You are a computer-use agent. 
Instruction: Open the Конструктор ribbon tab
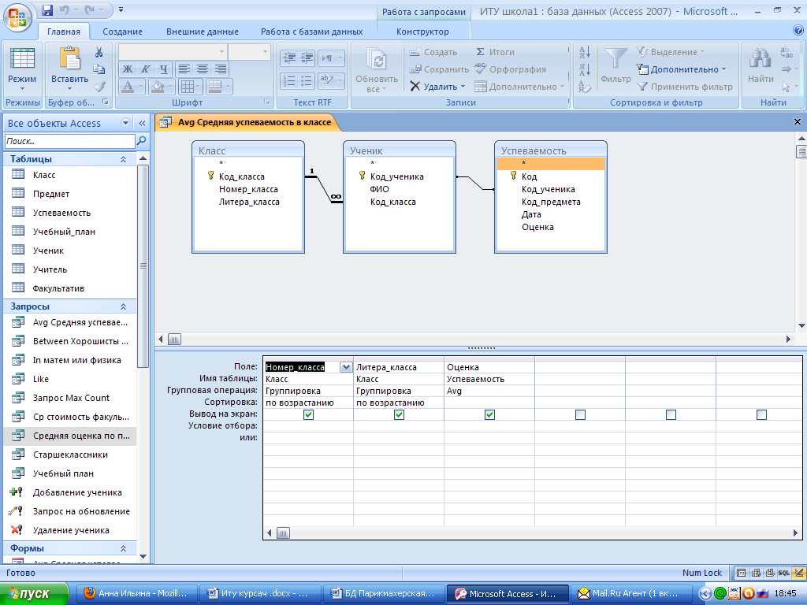pos(422,32)
